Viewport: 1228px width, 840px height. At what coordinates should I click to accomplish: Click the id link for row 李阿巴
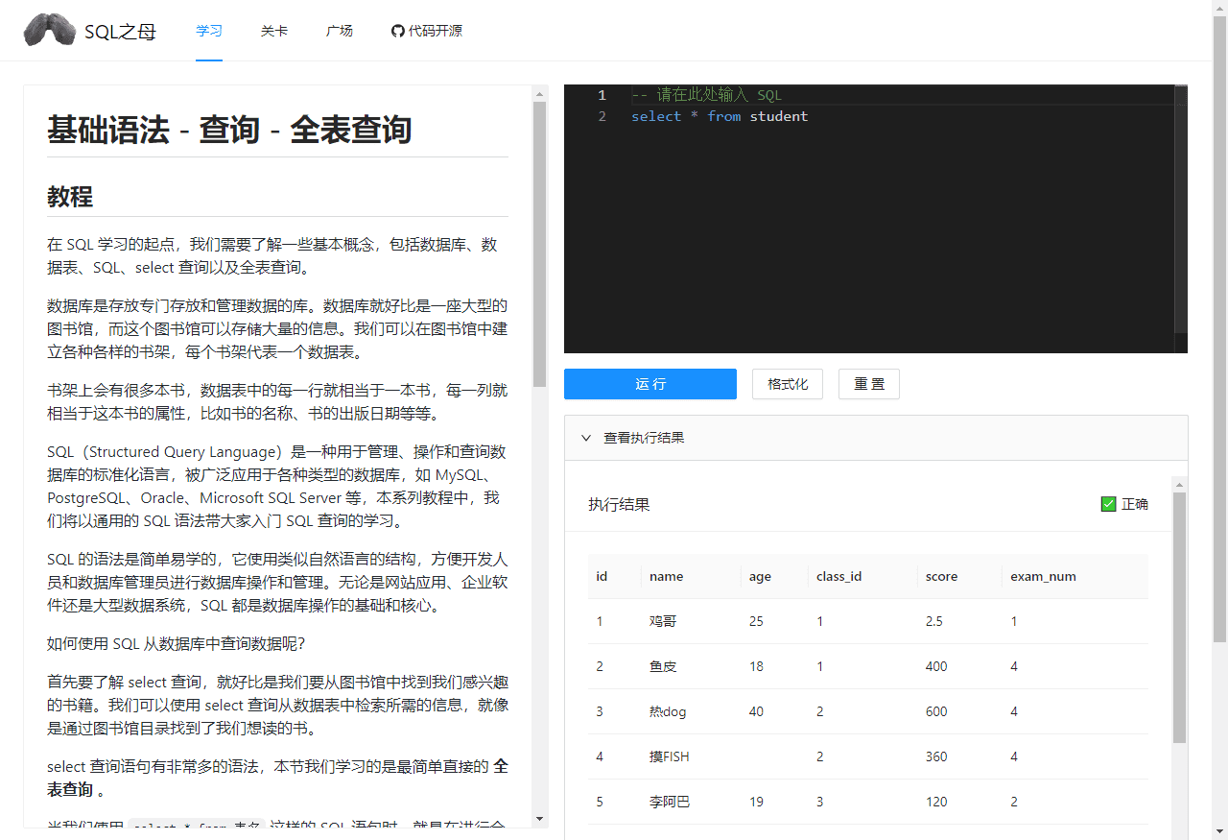coord(599,802)
